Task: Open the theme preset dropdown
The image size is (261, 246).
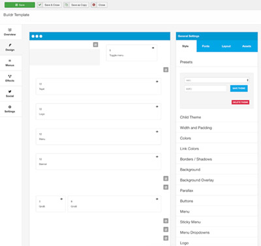Action: (217, 80)
